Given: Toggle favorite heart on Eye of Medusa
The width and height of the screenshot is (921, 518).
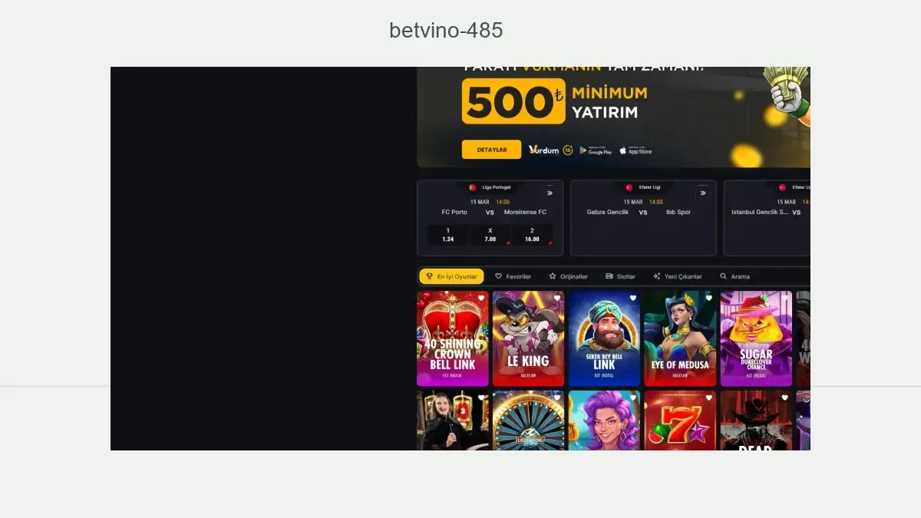Looking at the screenshot, I should click(x=709, y=298).
